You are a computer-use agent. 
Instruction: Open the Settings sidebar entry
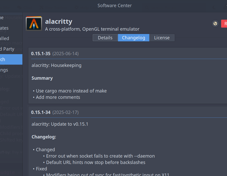(x=11, y=70)
